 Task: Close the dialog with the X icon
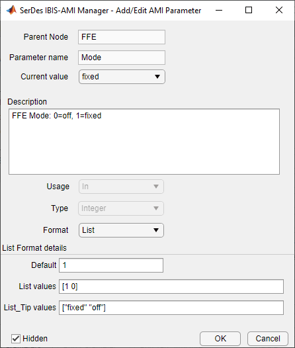coord(279,10)
